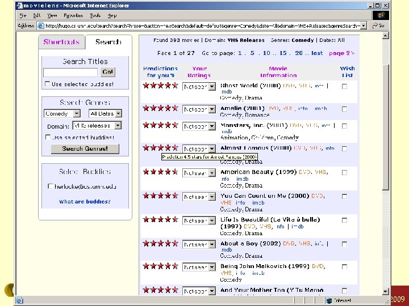This screenshot has width=409, height=306.
Task: Open the Edit menu
Action: coord(37,15)
